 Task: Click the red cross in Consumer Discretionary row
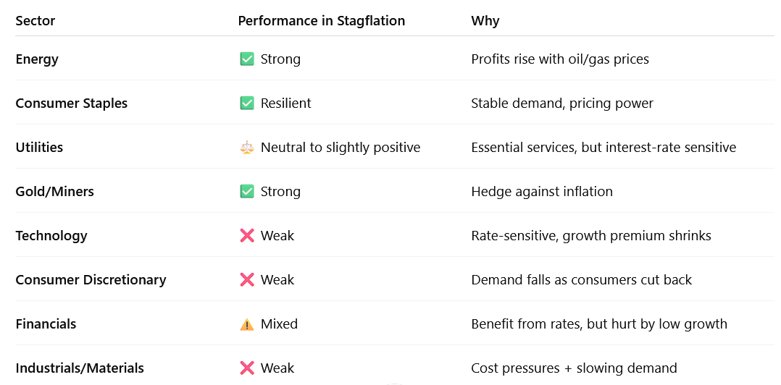click(247, 279)
